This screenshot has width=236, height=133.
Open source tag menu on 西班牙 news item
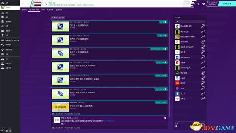tap(163, 22)
